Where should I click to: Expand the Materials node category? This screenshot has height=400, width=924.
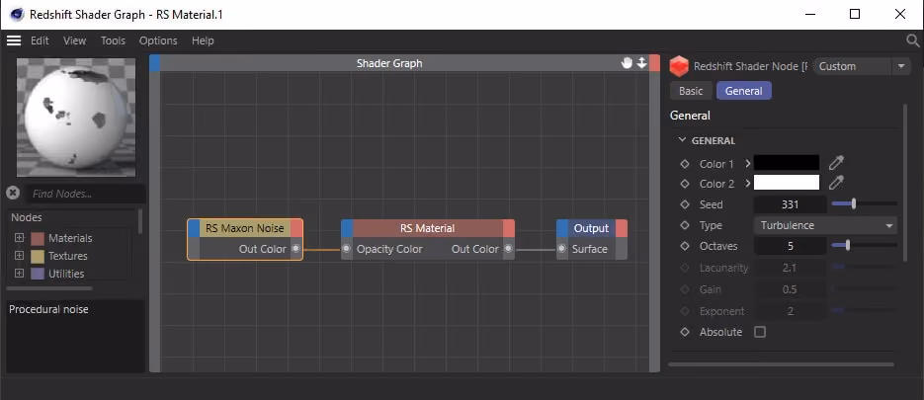click(x=19, y=238)
